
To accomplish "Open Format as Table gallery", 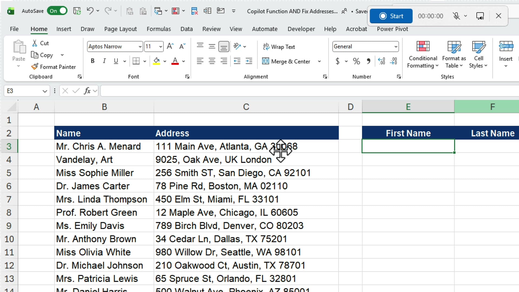I will point(454,55).
